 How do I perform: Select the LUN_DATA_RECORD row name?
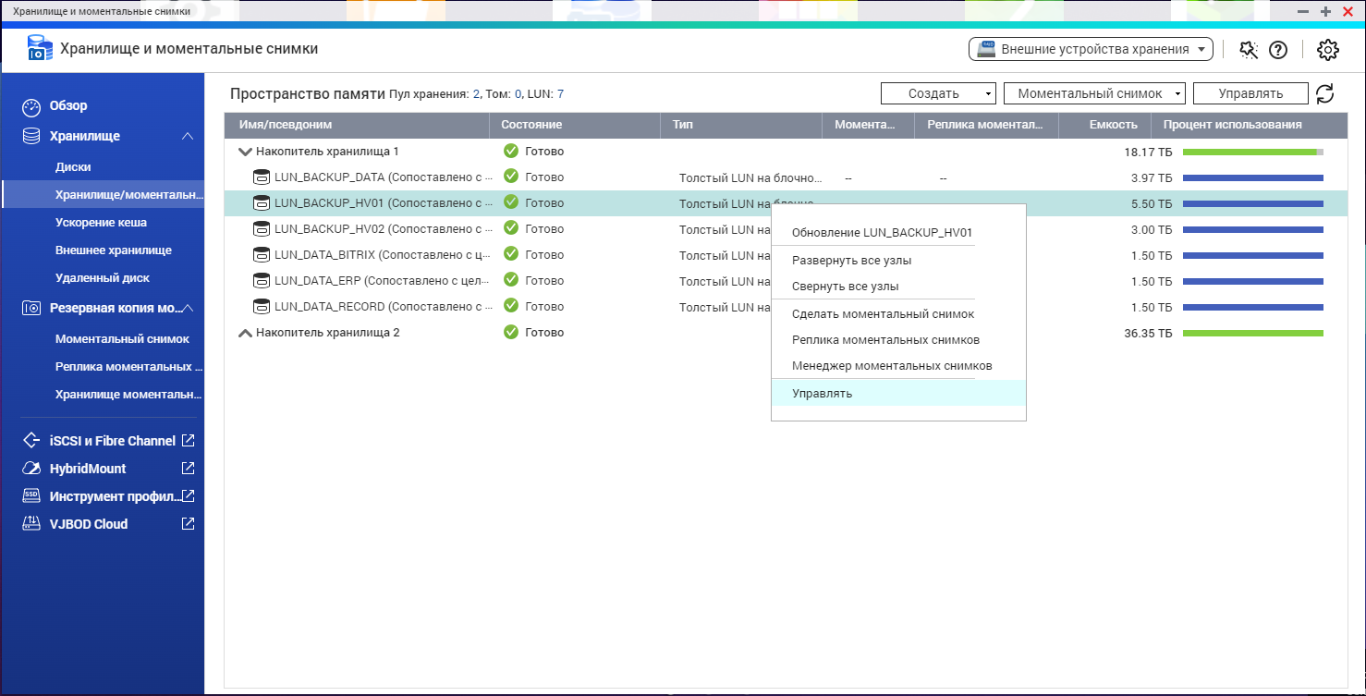tap(384, 307)
